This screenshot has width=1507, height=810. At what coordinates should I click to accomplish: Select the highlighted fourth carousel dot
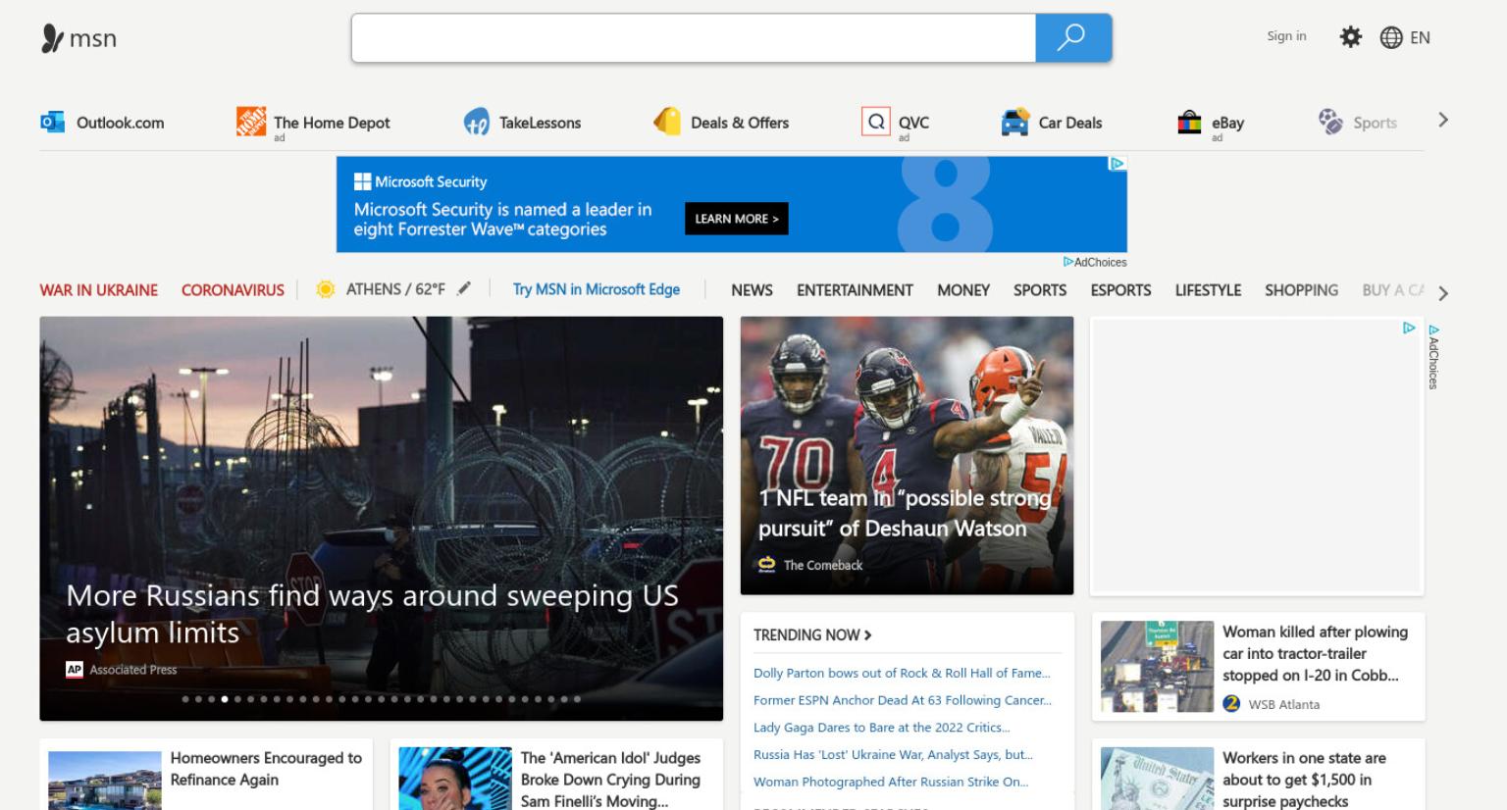225,699
